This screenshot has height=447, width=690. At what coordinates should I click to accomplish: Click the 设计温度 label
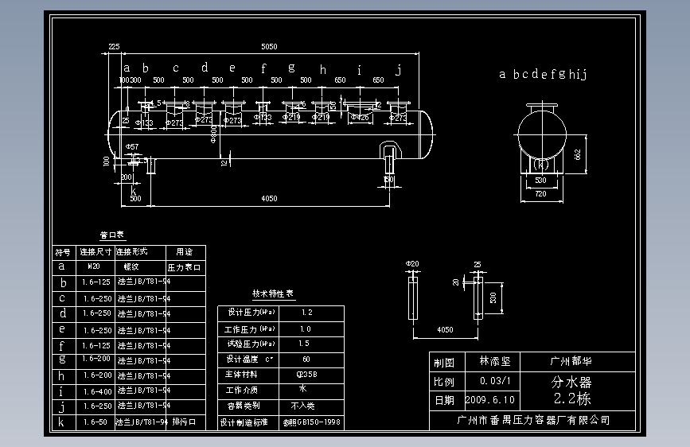(243, 359)
